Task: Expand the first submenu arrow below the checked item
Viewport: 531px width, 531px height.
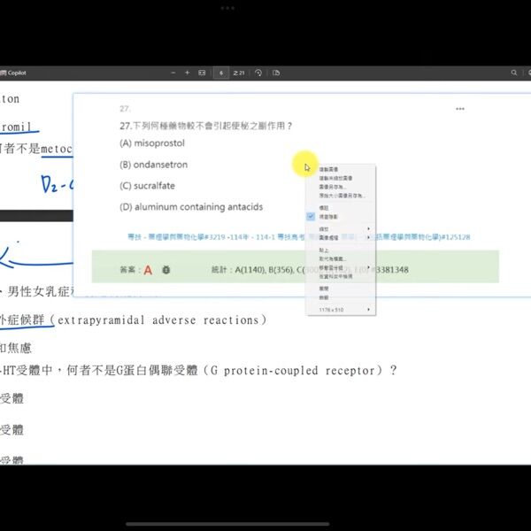Action: click(368, 228)
